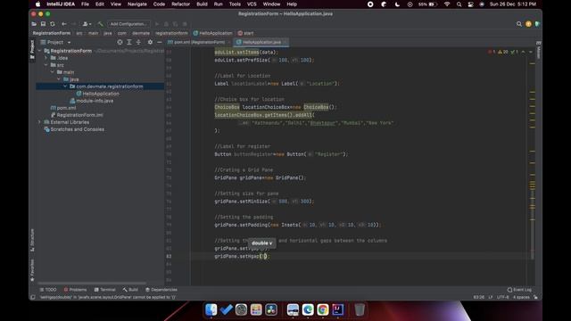This screenshot has width=571, height=321.
Task: Open the VCS menu
Action: click(x=252, y=4)
